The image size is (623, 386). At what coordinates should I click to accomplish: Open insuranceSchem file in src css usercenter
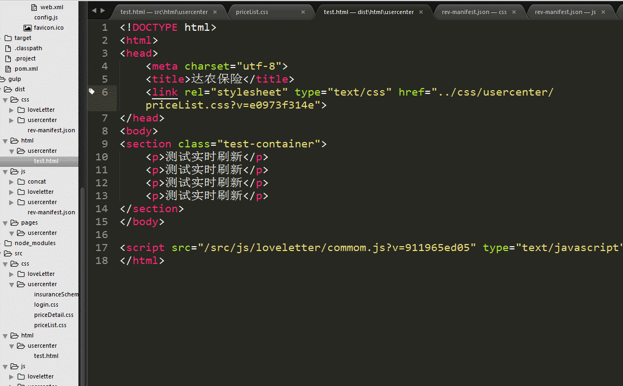[56, 294]
